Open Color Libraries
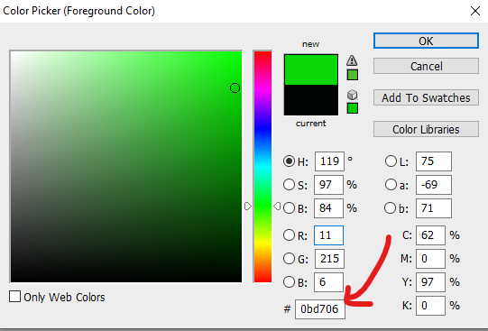The image size is (488, 331). pos(426,129)
